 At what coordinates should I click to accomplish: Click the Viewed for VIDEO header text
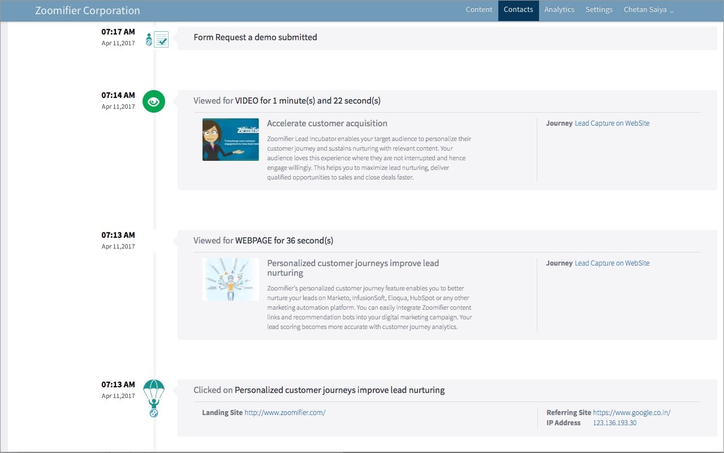point(287,101)
